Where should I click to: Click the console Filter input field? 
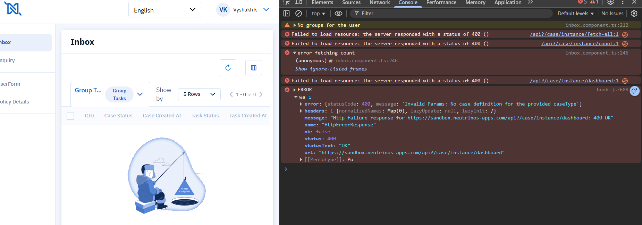(x=451, y=14)
